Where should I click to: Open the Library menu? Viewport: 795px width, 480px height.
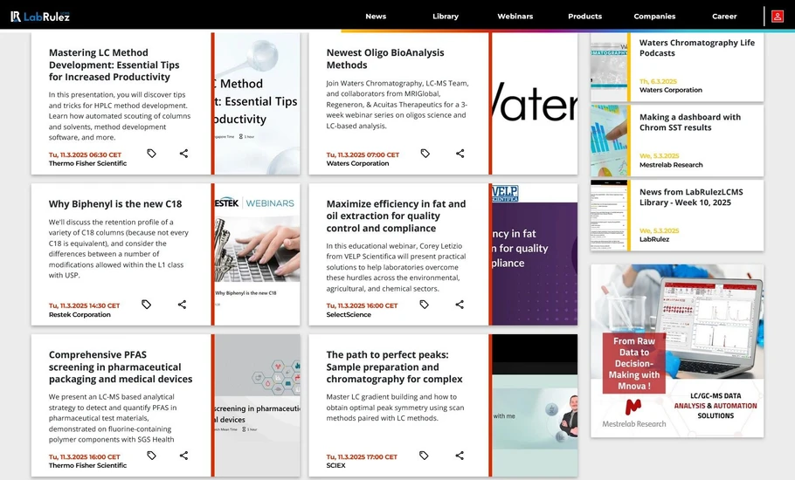(x=446, y=17)
